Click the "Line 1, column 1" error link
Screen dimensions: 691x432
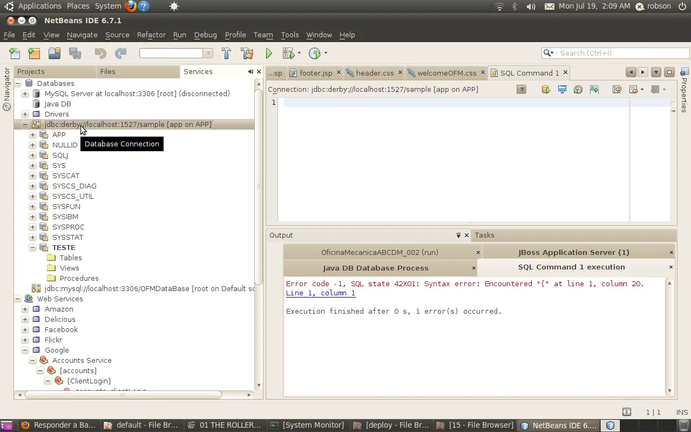(x=320, y=293)
